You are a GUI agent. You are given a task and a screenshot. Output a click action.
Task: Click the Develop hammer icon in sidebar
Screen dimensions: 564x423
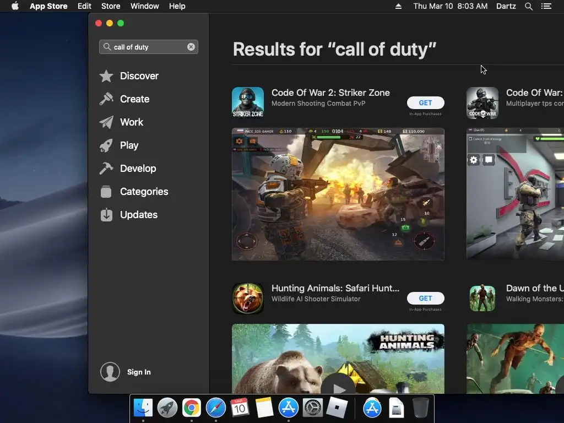pos(106,169)
